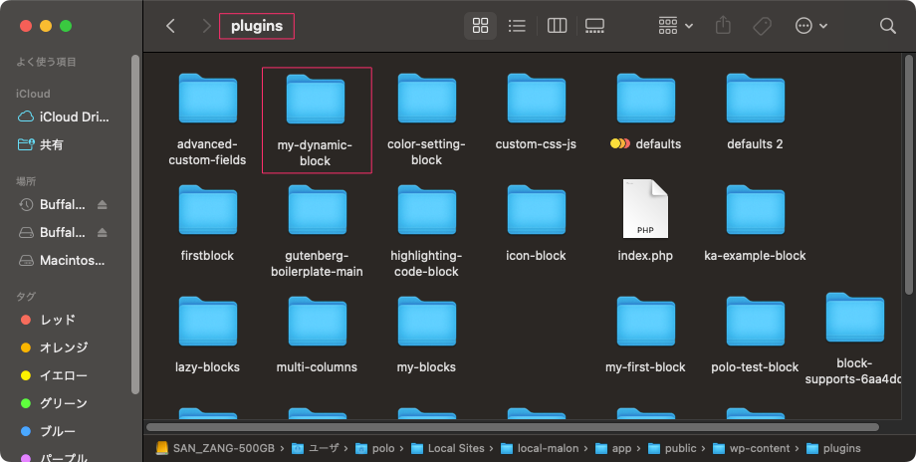Select the green tag グリーン
The image size is (916, 462).
click(x=64, y=403)
